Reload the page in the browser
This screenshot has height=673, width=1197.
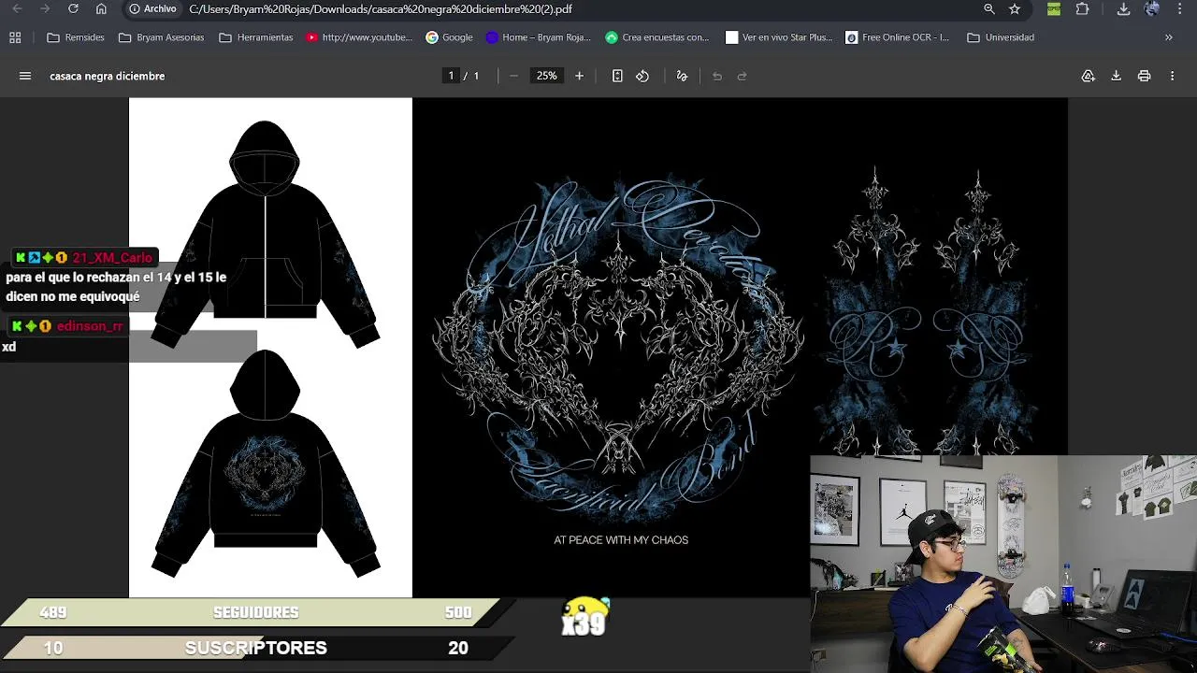click(x=73, y=8)
